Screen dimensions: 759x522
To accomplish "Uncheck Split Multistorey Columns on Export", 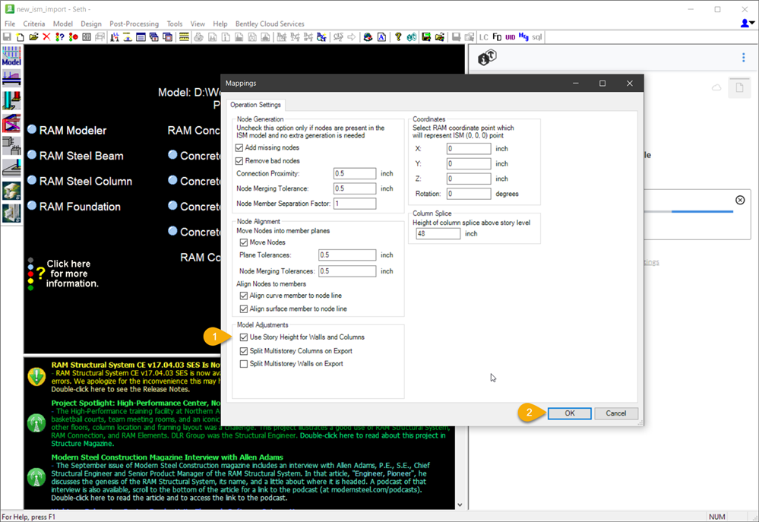I will 244,351.
